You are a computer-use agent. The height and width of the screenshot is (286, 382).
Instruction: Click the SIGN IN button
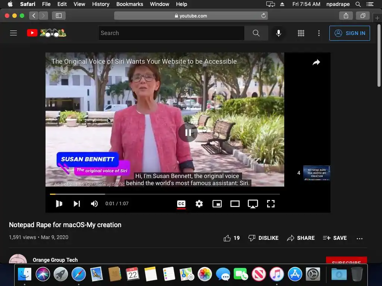pyautogui.click(x=350, y=33)
